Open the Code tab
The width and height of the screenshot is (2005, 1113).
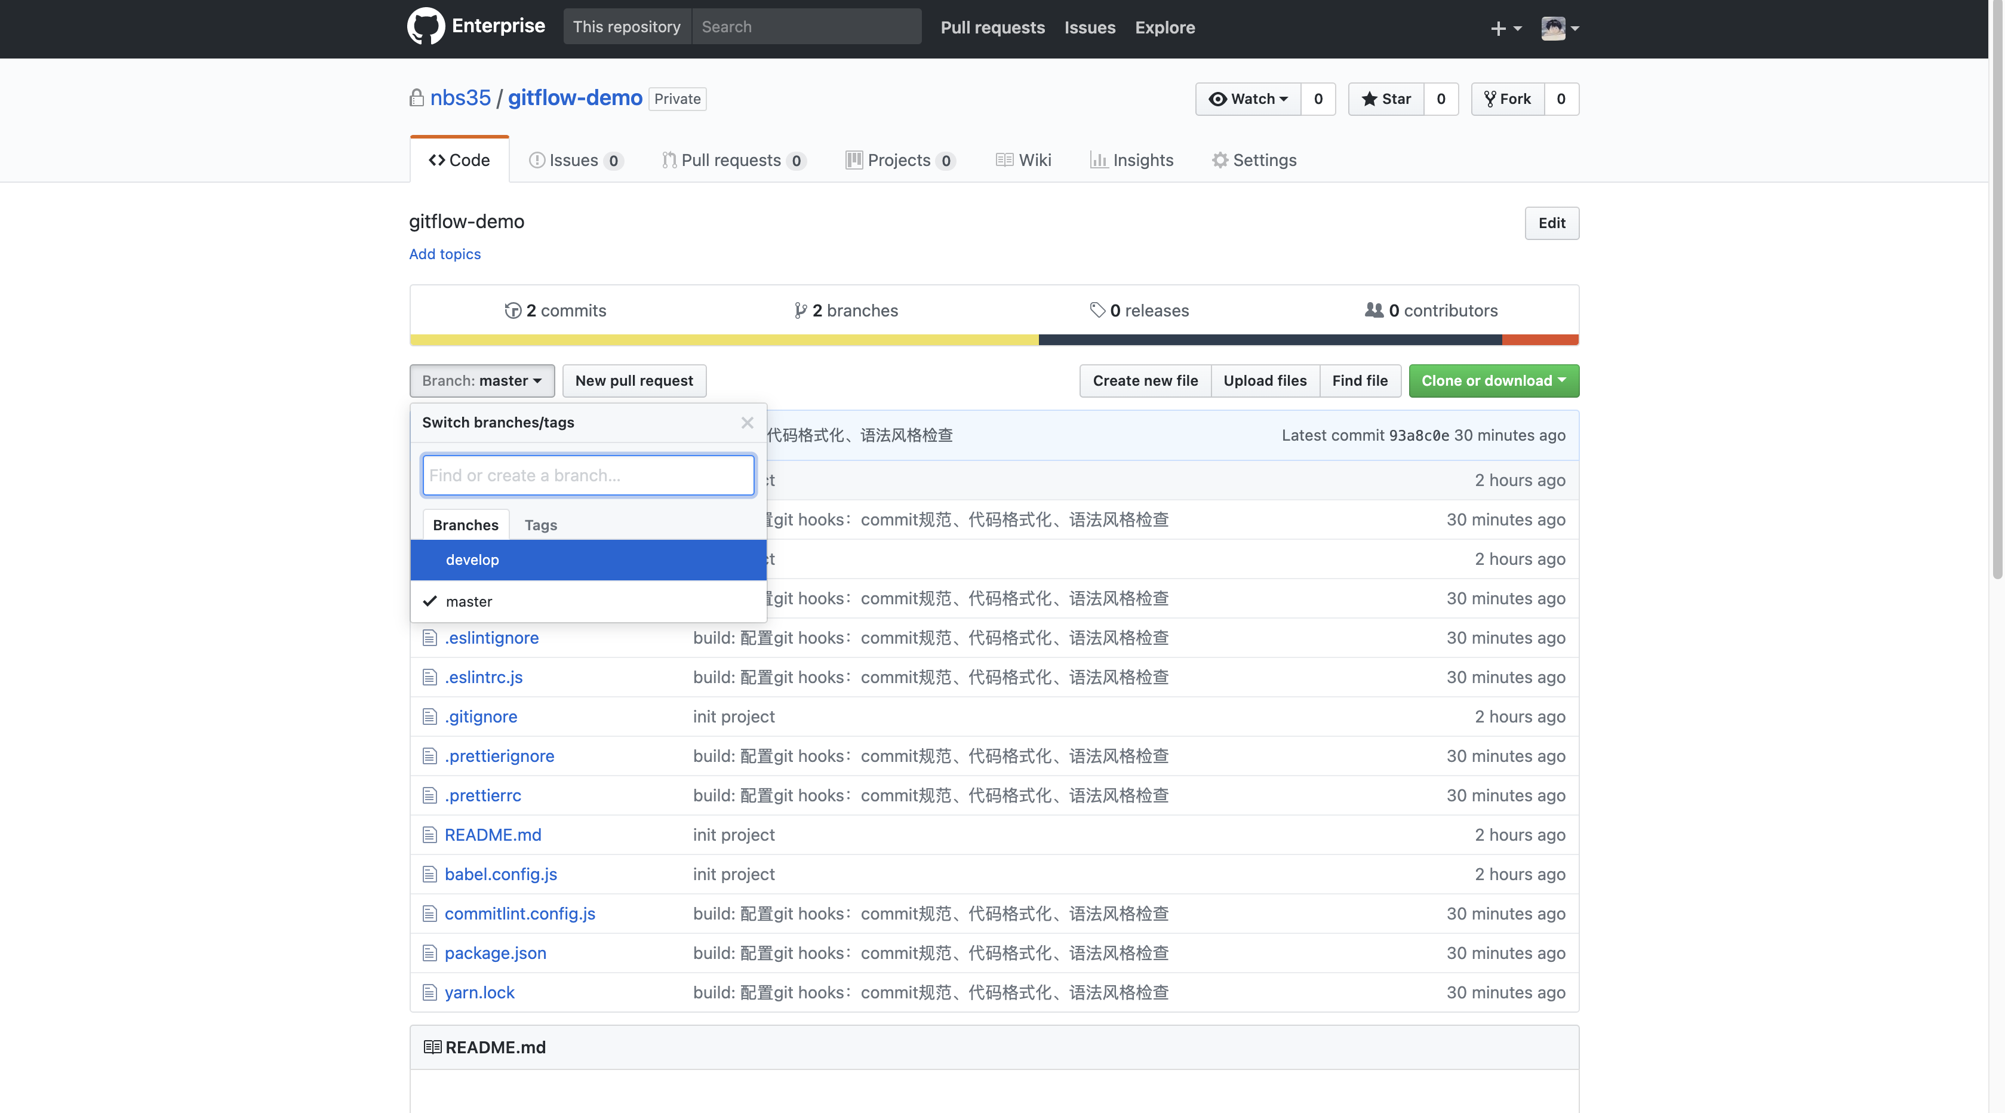pyautogui.click(x=459, y=161)
